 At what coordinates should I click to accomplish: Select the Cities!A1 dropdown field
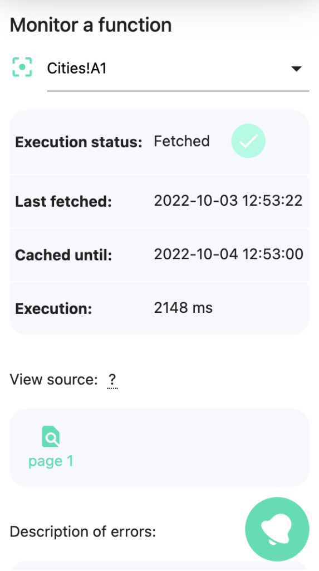(178, 69)
